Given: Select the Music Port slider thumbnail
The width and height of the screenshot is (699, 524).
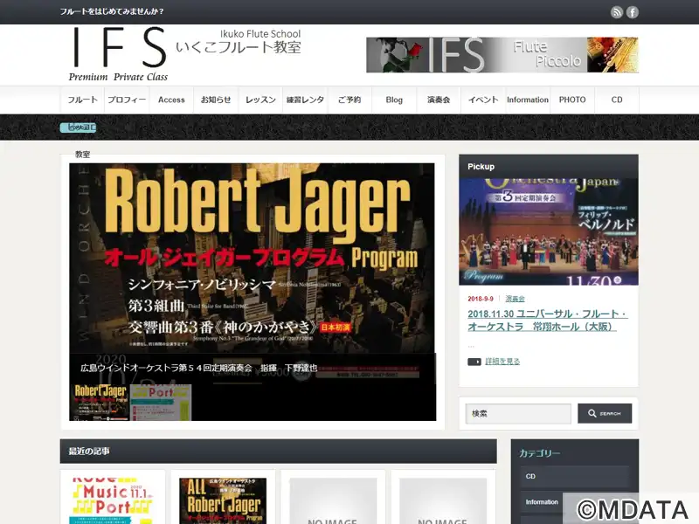Looking at the screenshot, I should 161,403.
